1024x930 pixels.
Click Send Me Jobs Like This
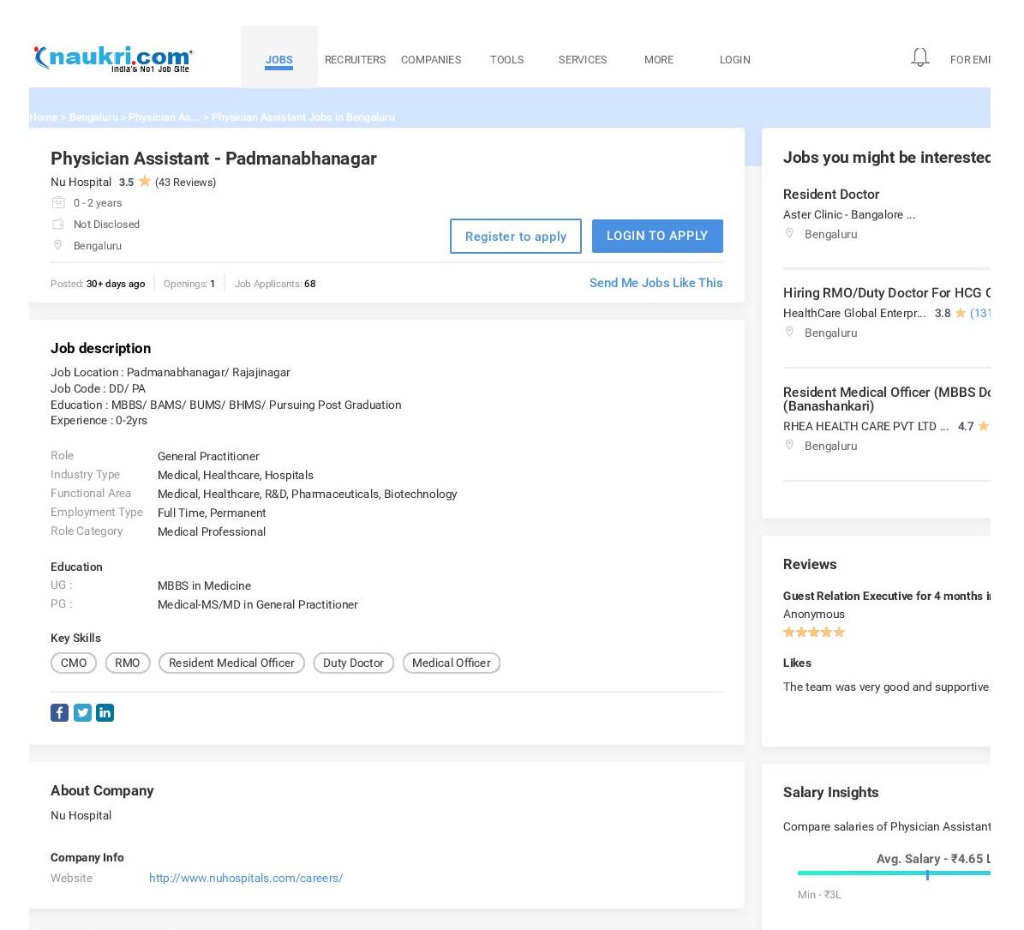coord(656,283)
